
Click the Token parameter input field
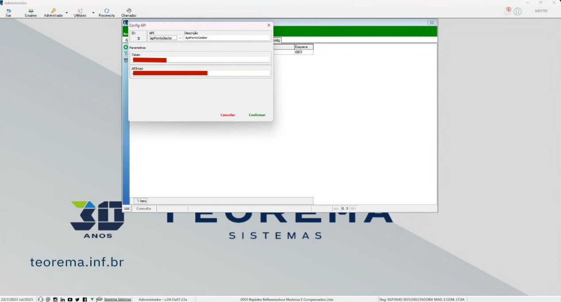(201, 60)
